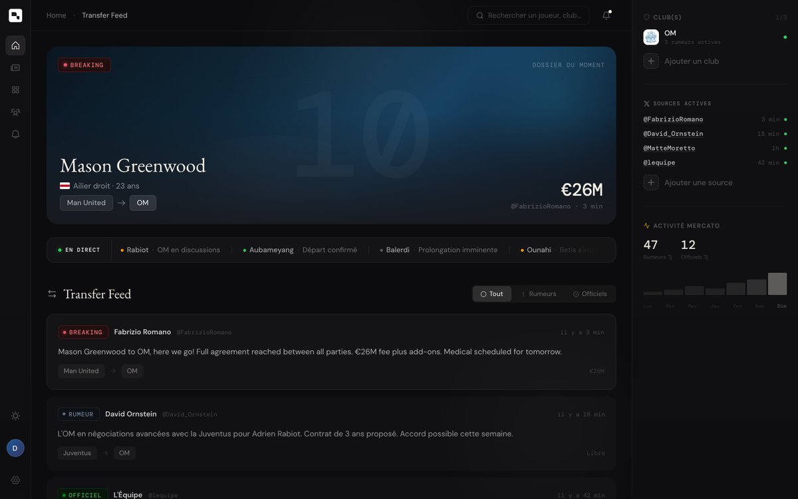Open the OM club logo in the right panel
The width and height of the screenshot is (798, 499).
pos(651,37)
